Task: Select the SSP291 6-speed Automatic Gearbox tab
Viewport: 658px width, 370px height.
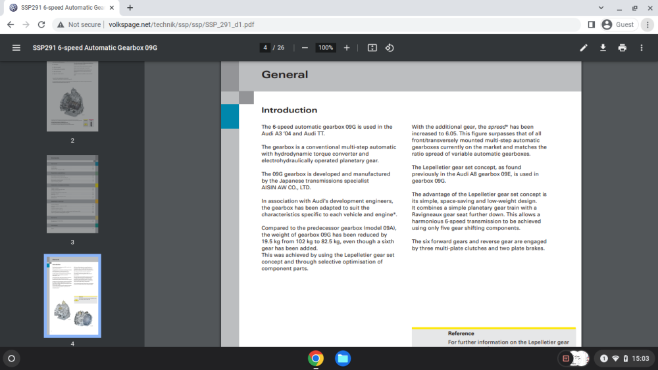Action: tap(62, 7)
